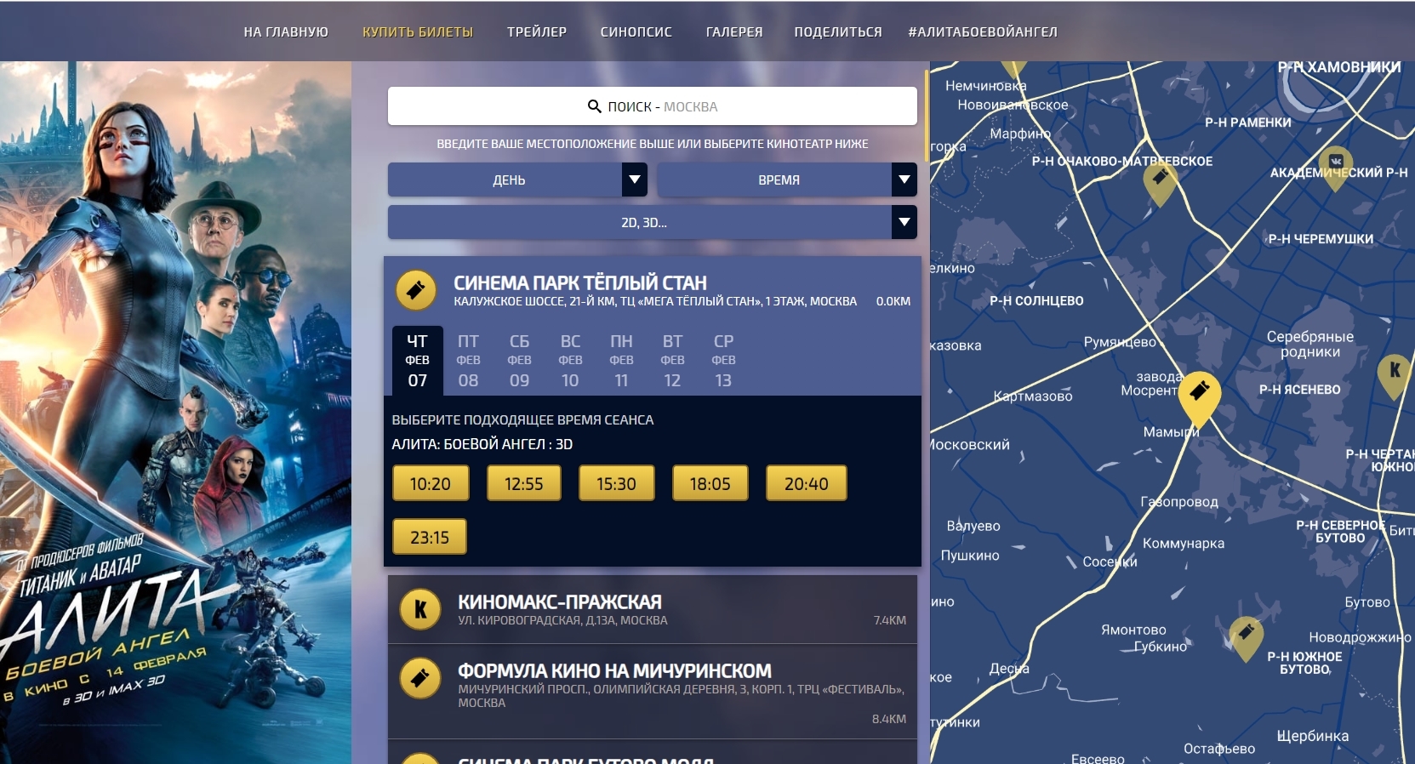Select the ПН 11 февраля date tab
The height and width of the screenshot is (764, 1415).
pyautogui.click(x=621, y=361)
